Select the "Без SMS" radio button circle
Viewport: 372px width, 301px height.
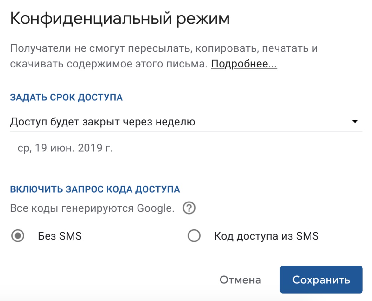pos(17,236)
